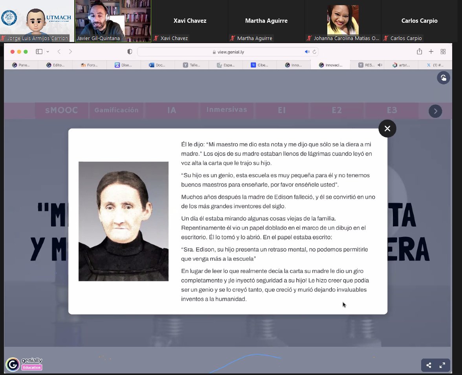Switch to the RES... browser tab
This screenshot has height=375, width=462.
tap(366, 65)
